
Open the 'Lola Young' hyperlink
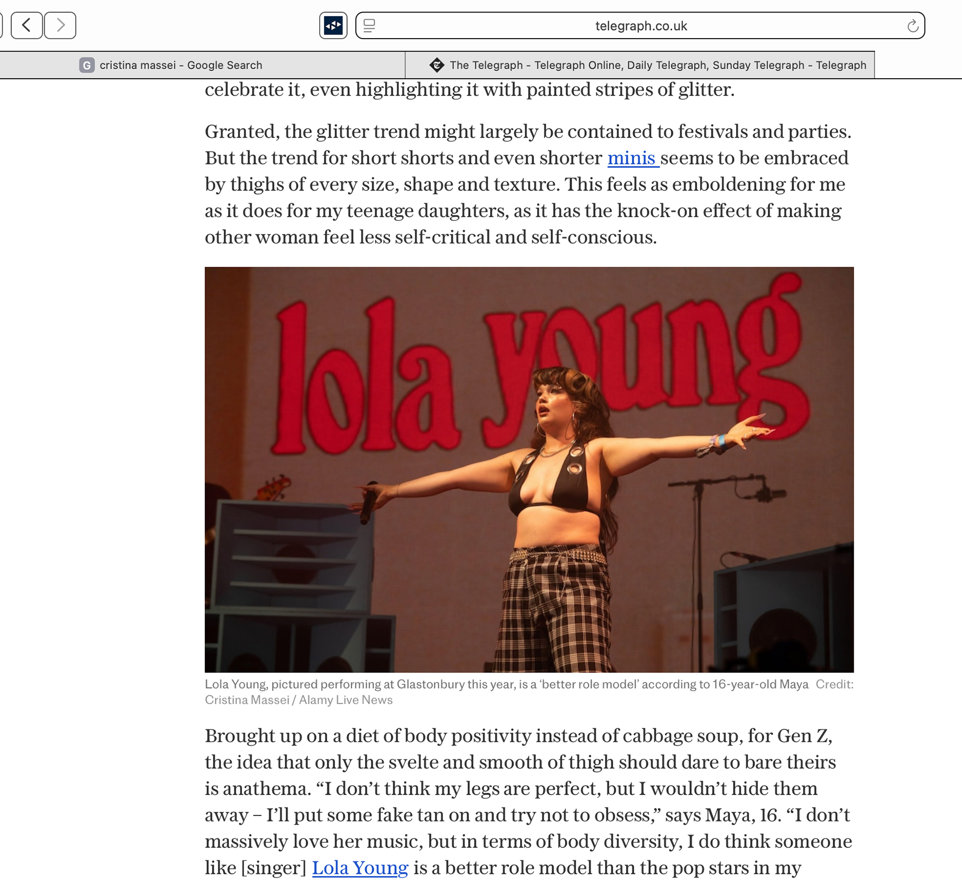pos(360,867)
